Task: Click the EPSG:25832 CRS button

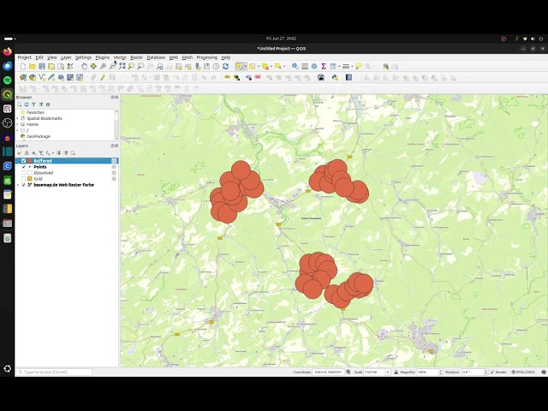Action: click(523, 372)
